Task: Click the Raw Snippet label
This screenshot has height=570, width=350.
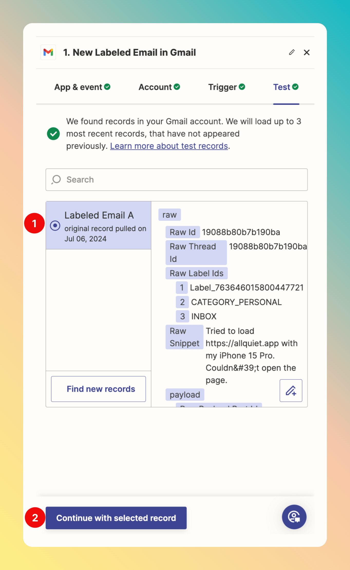Action: click(x=184, y=337)
